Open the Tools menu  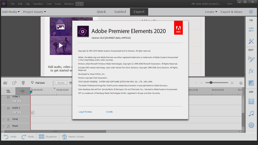tap(58, 4)
